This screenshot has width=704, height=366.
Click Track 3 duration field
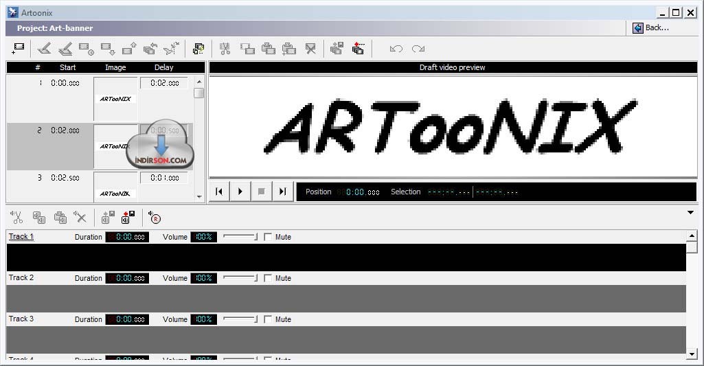point(127,320)
